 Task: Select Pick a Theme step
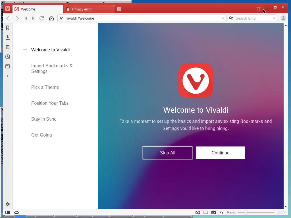click(45, 87)
